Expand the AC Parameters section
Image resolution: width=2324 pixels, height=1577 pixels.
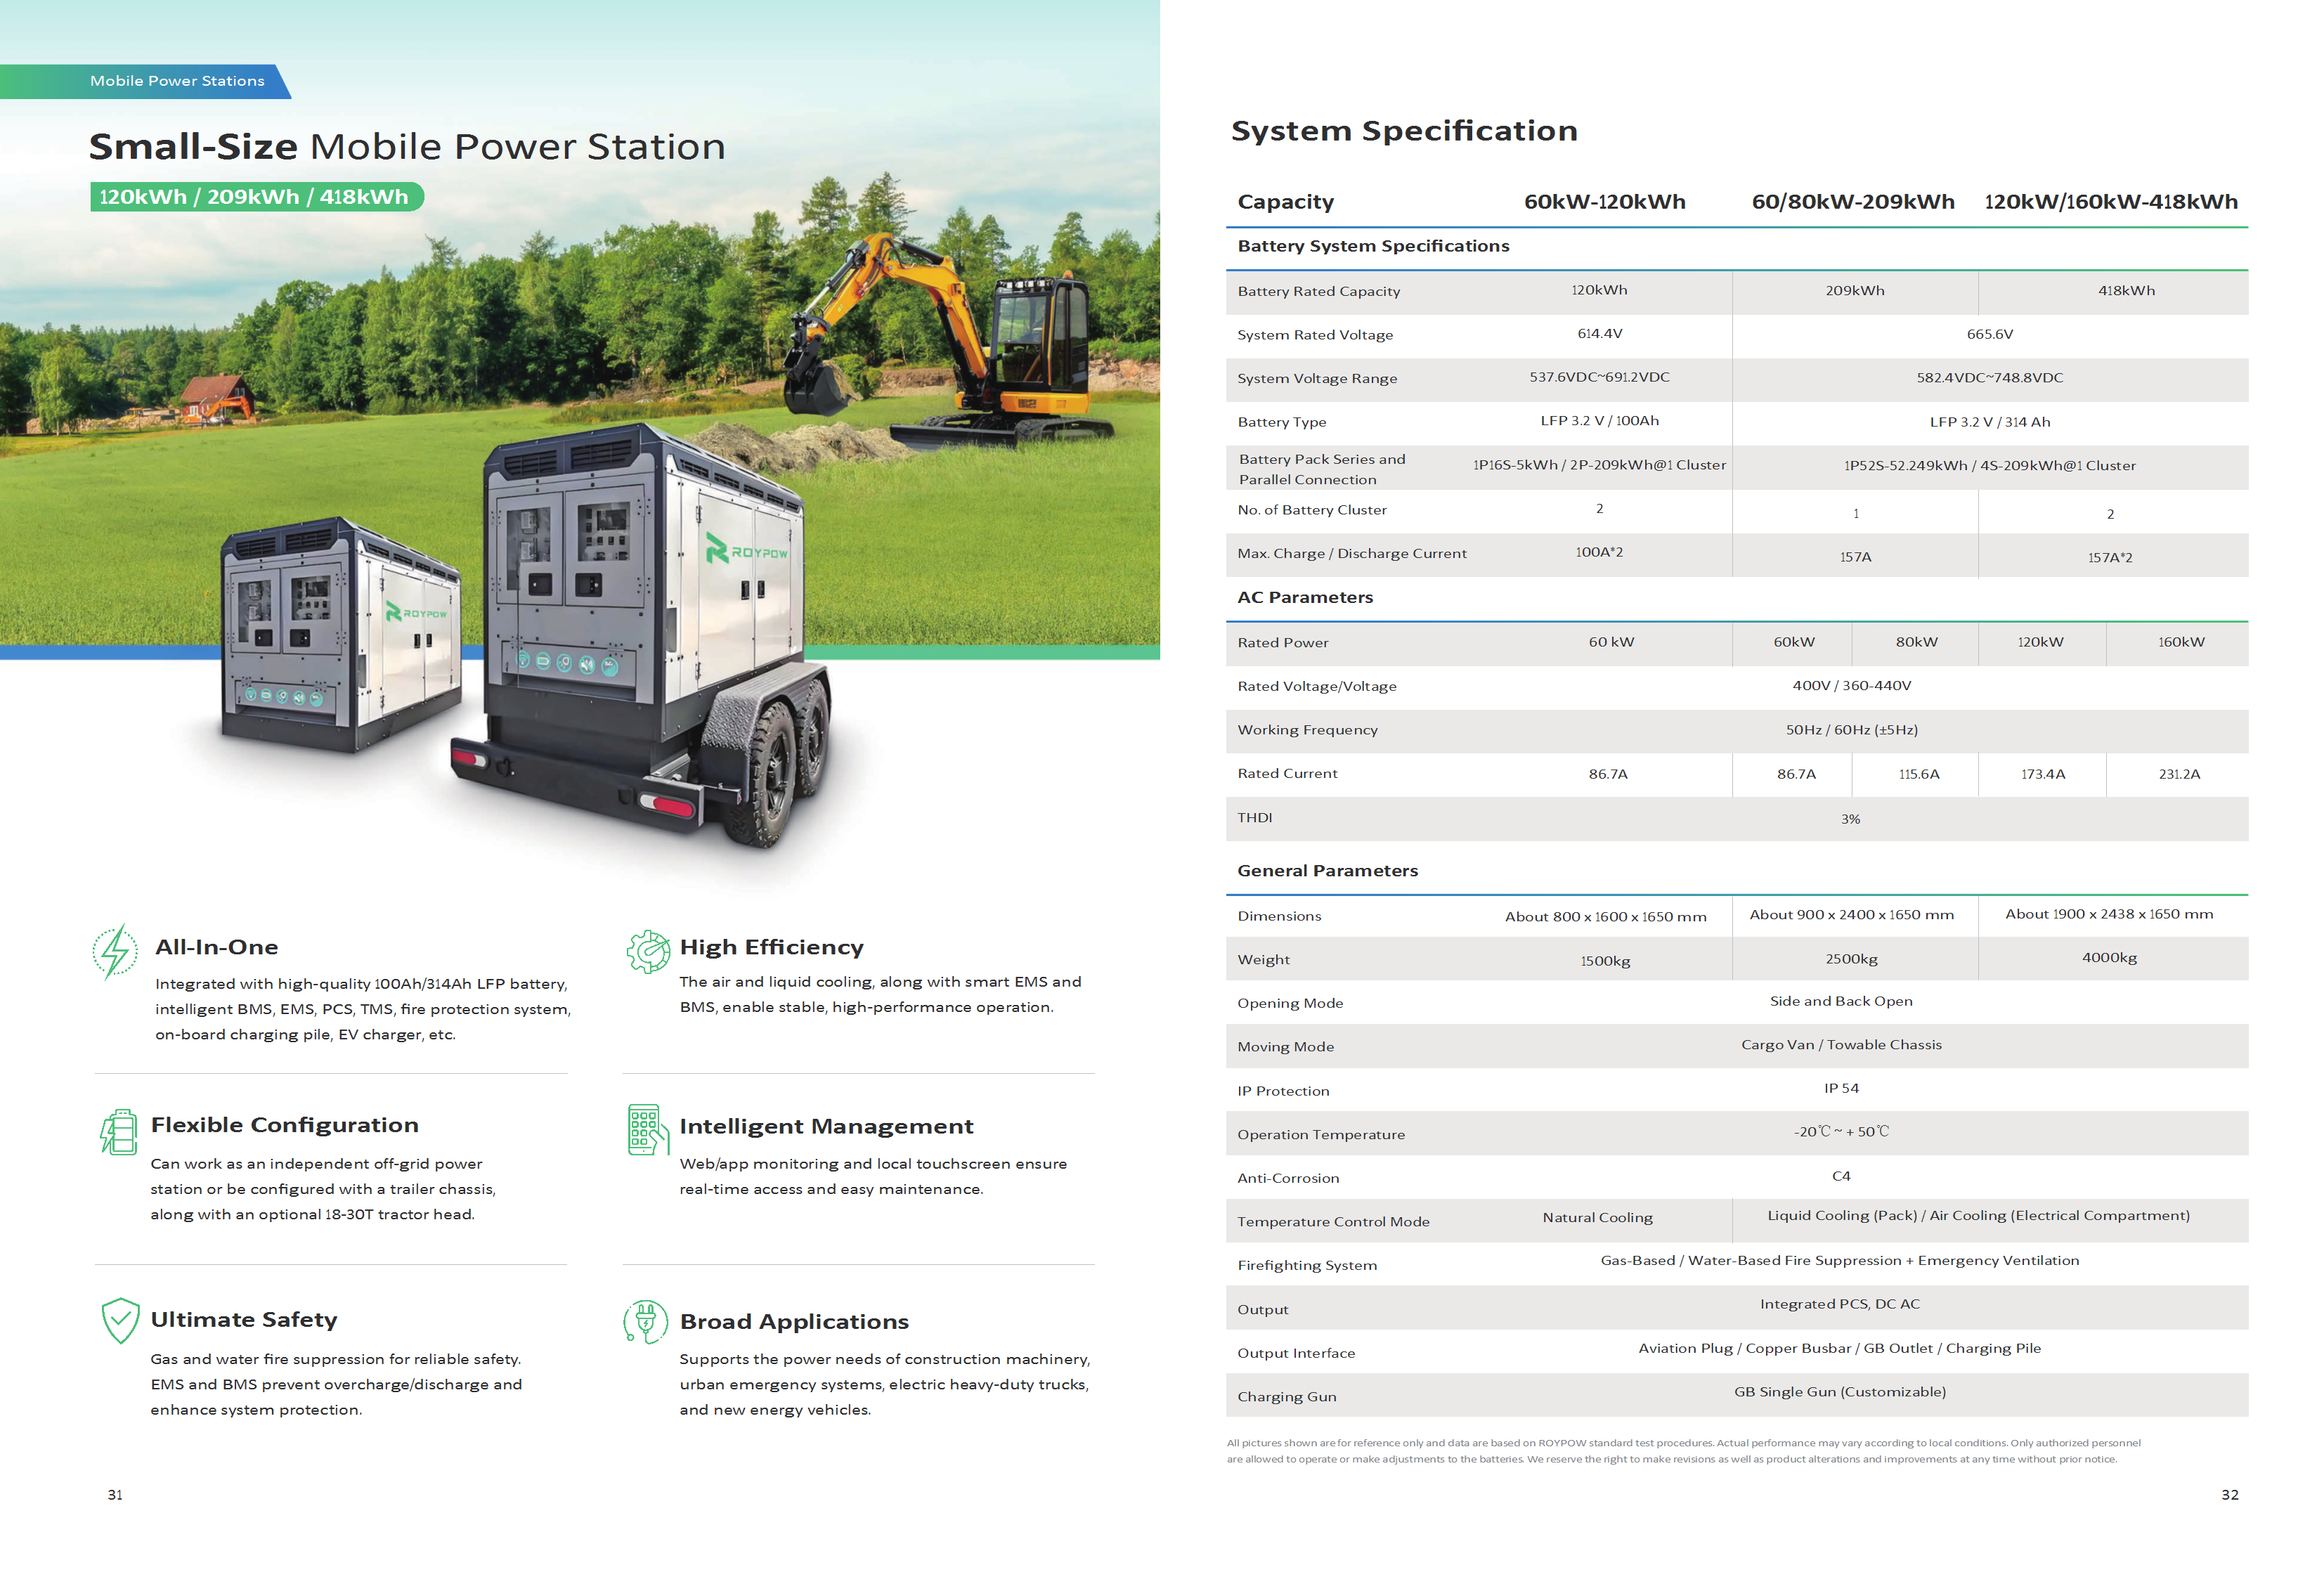pyautogui.click(x=1305, y=597)
